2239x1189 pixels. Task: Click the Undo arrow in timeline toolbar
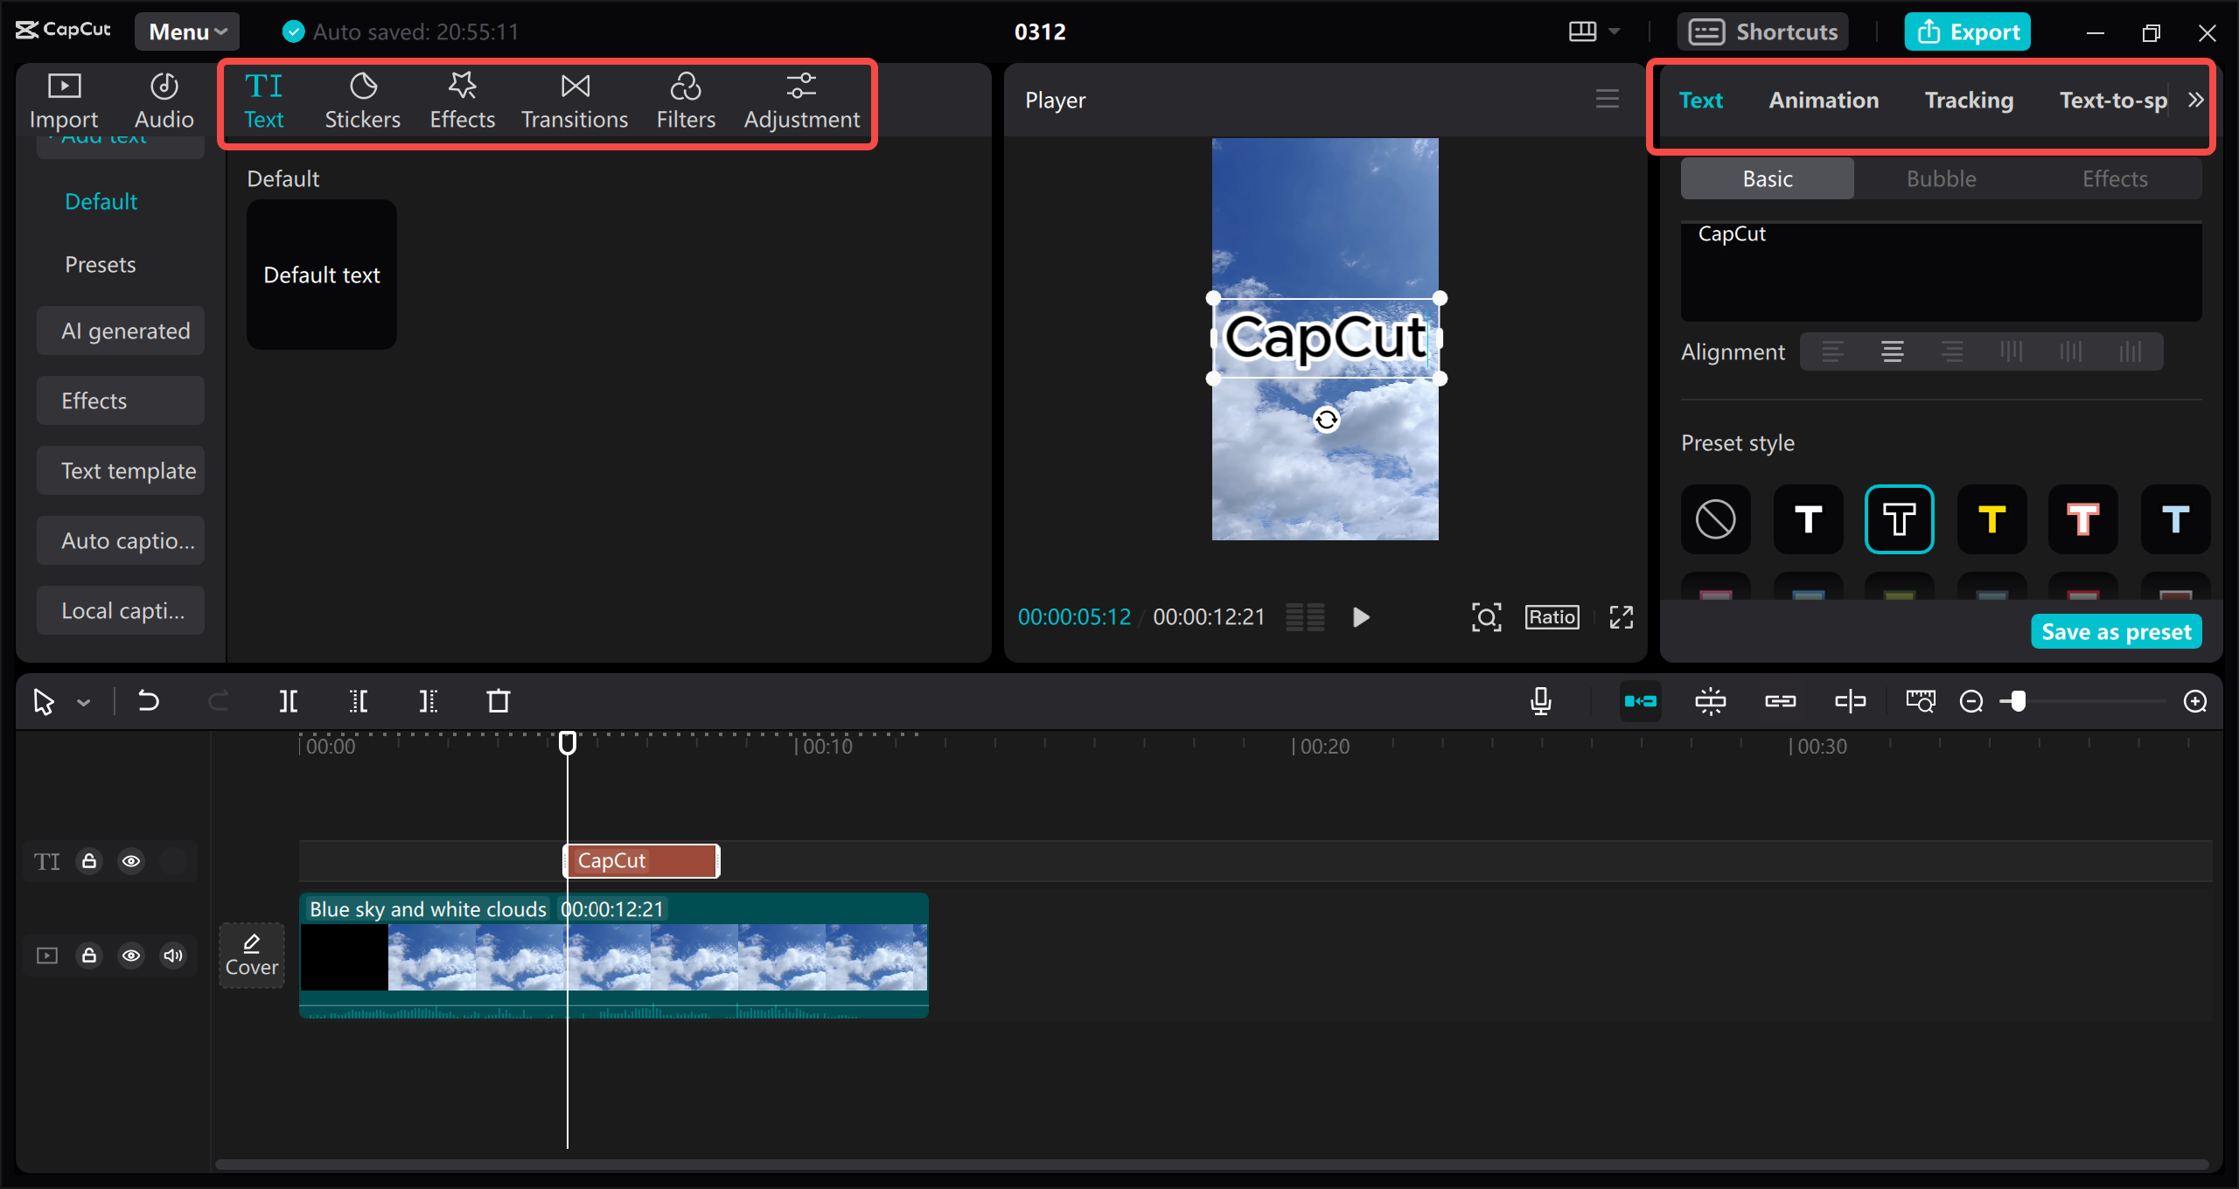coord(149,701)
